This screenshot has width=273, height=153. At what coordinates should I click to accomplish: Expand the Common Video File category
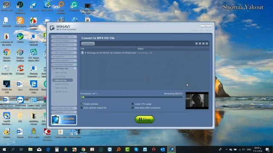64,65
